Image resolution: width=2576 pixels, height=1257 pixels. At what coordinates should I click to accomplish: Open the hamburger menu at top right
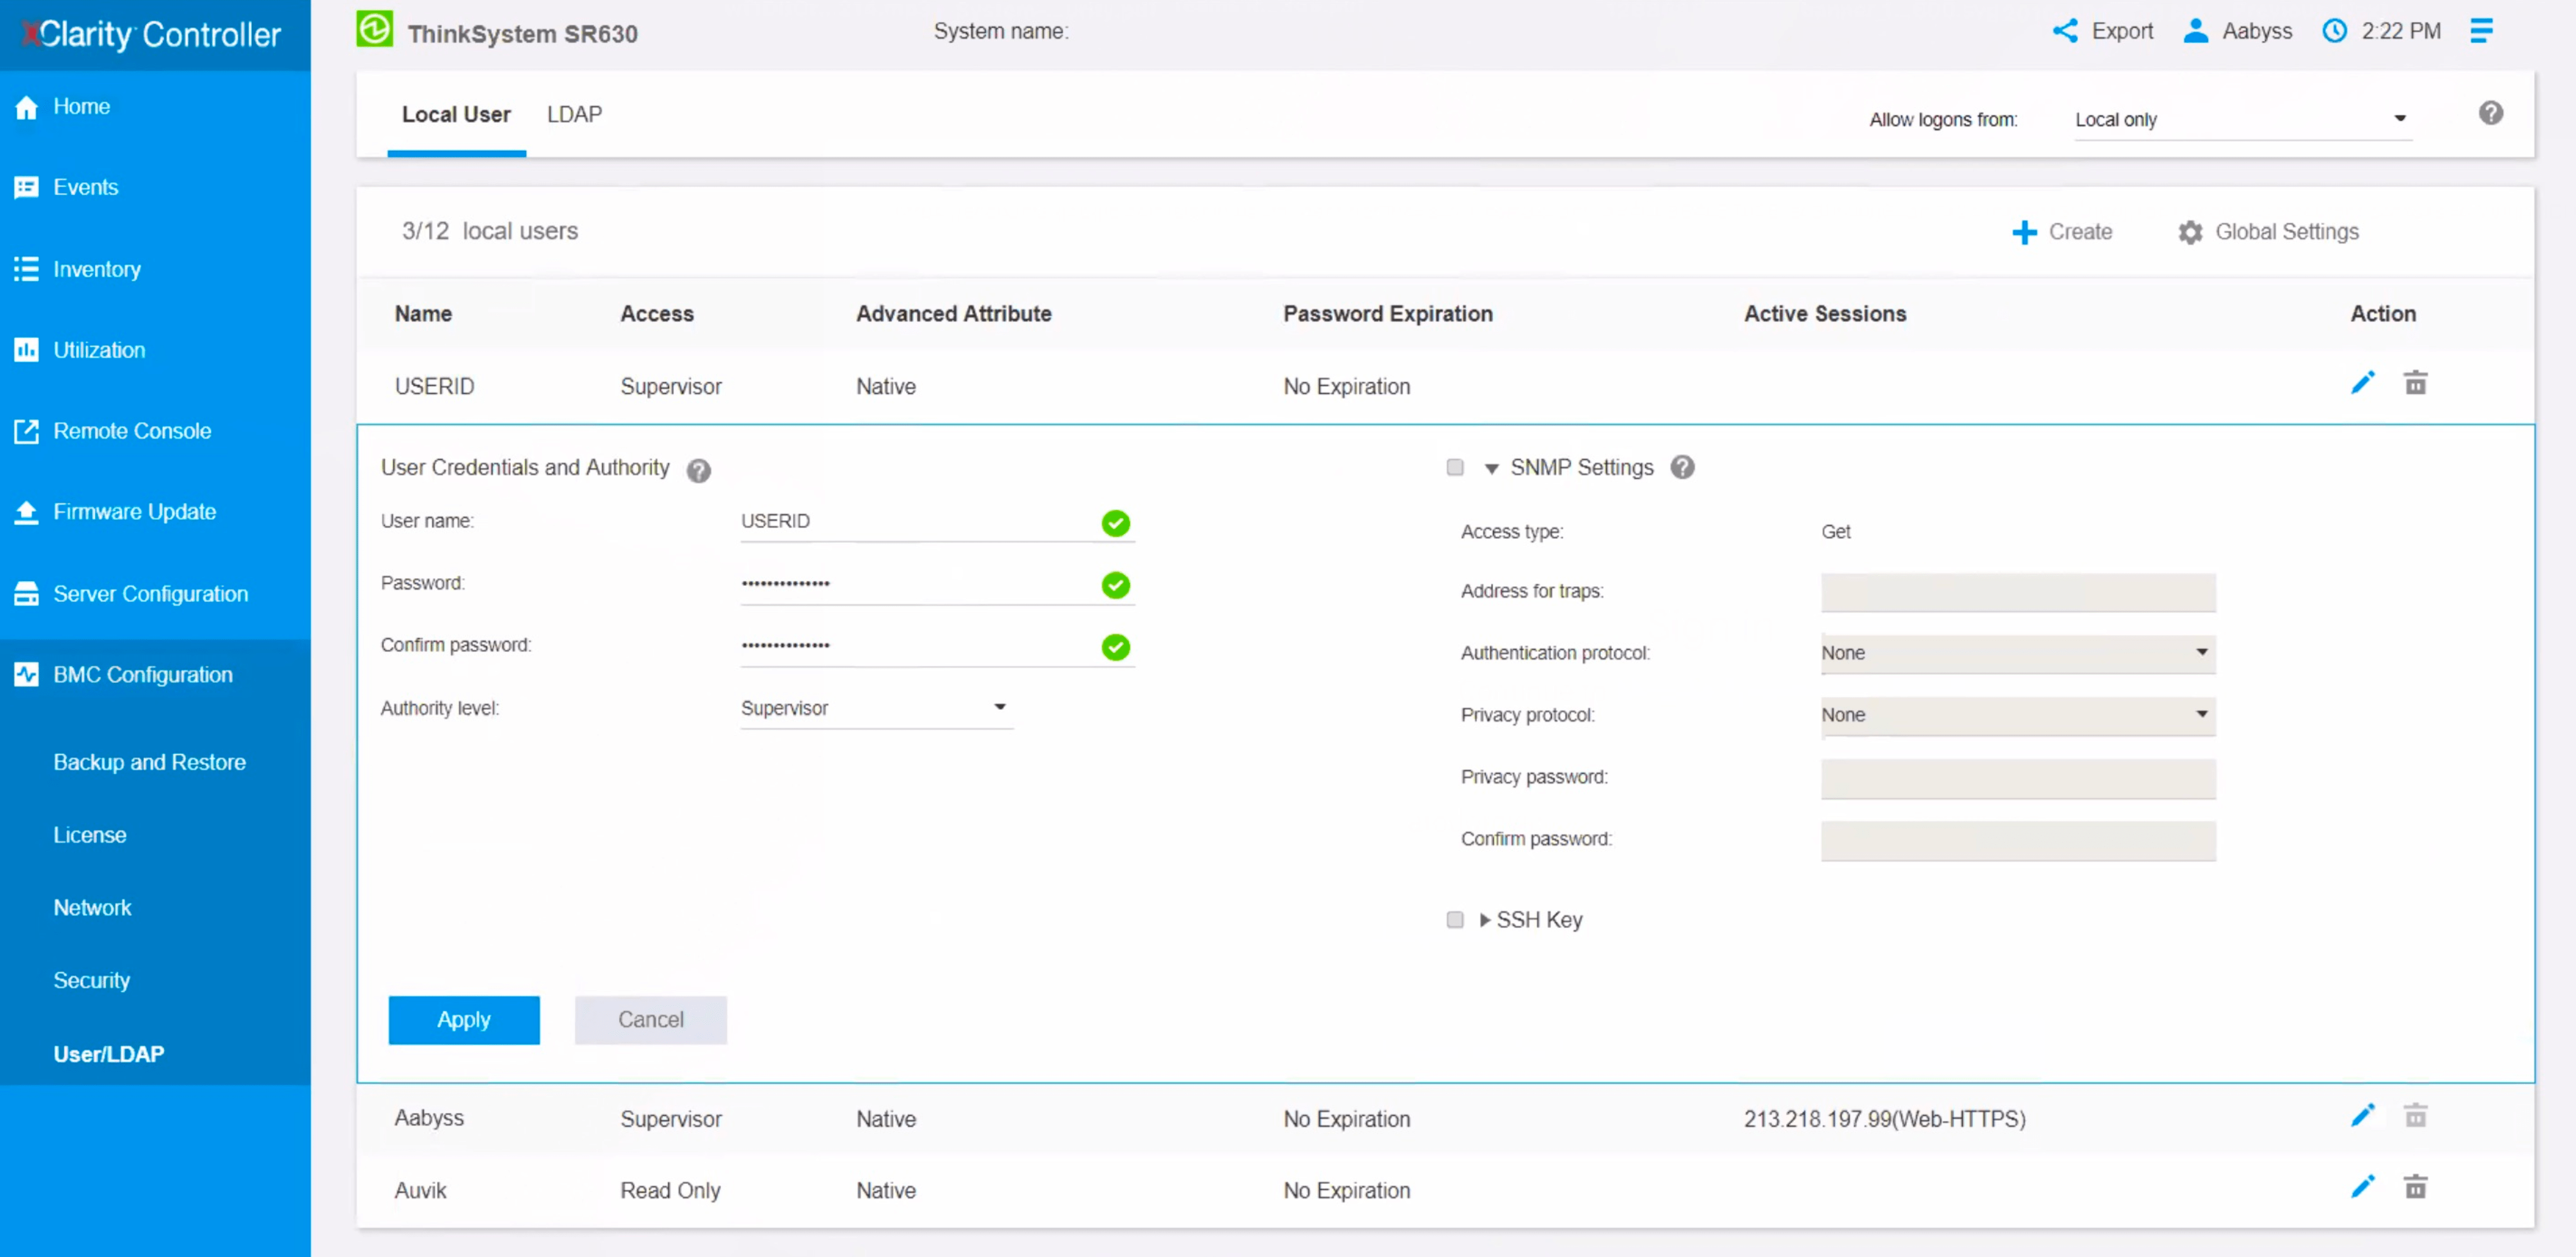pos(2481,31)
